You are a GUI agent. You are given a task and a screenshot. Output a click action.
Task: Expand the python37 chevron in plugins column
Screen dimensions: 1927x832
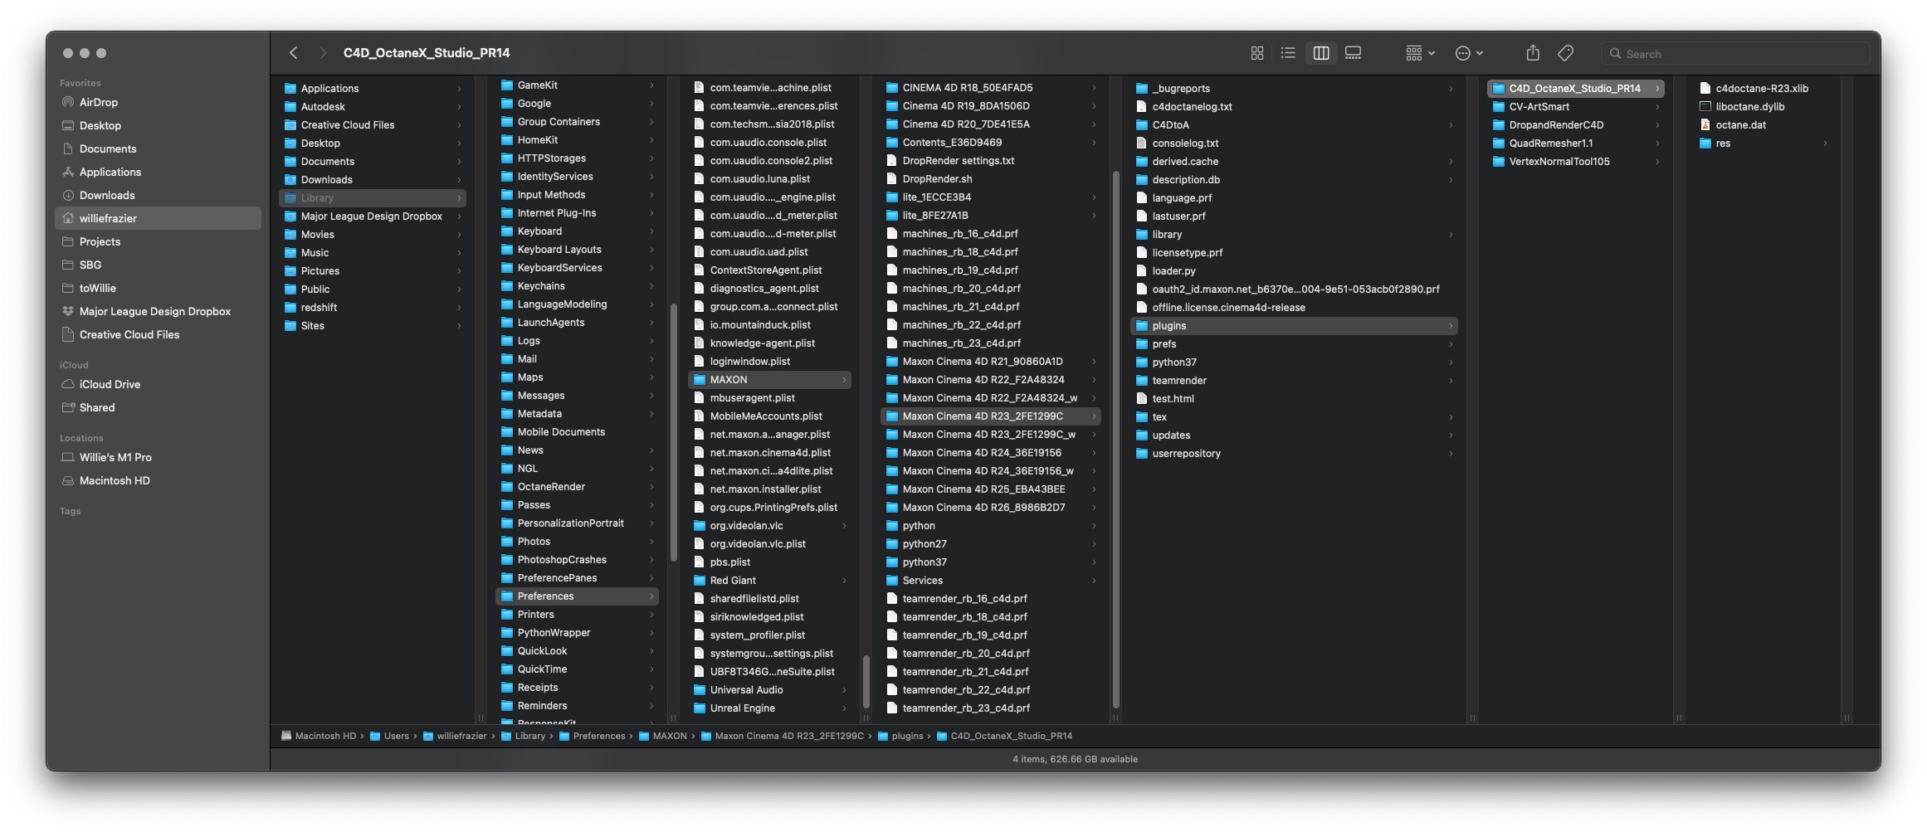coord(1451,362)
